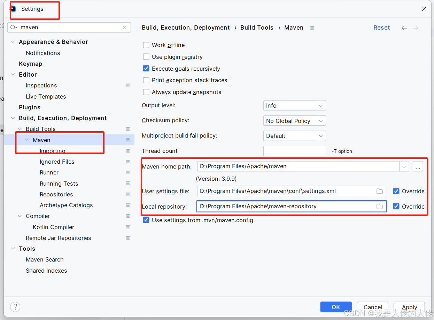Collapse the Tools section
This screenshot has height=320, width=434.
(13, 249)
